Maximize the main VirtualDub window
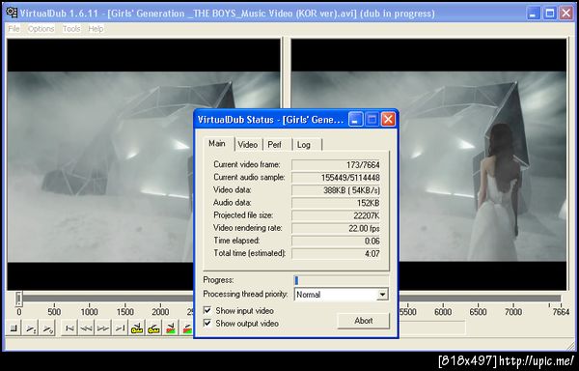 click(549, 14)
